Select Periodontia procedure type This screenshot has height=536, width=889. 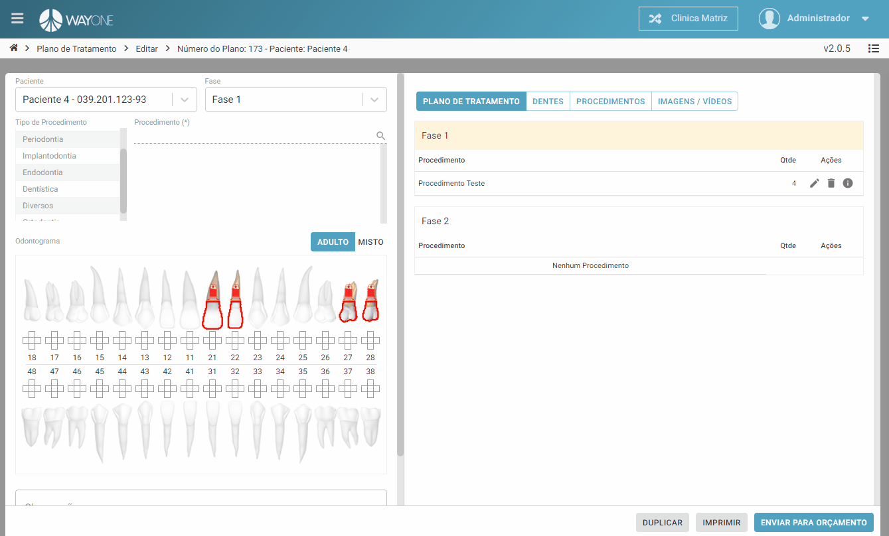click(68, 139)
